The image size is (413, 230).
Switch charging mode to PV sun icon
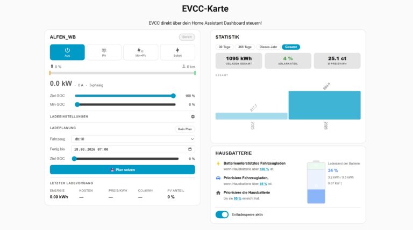pos(104,52)
